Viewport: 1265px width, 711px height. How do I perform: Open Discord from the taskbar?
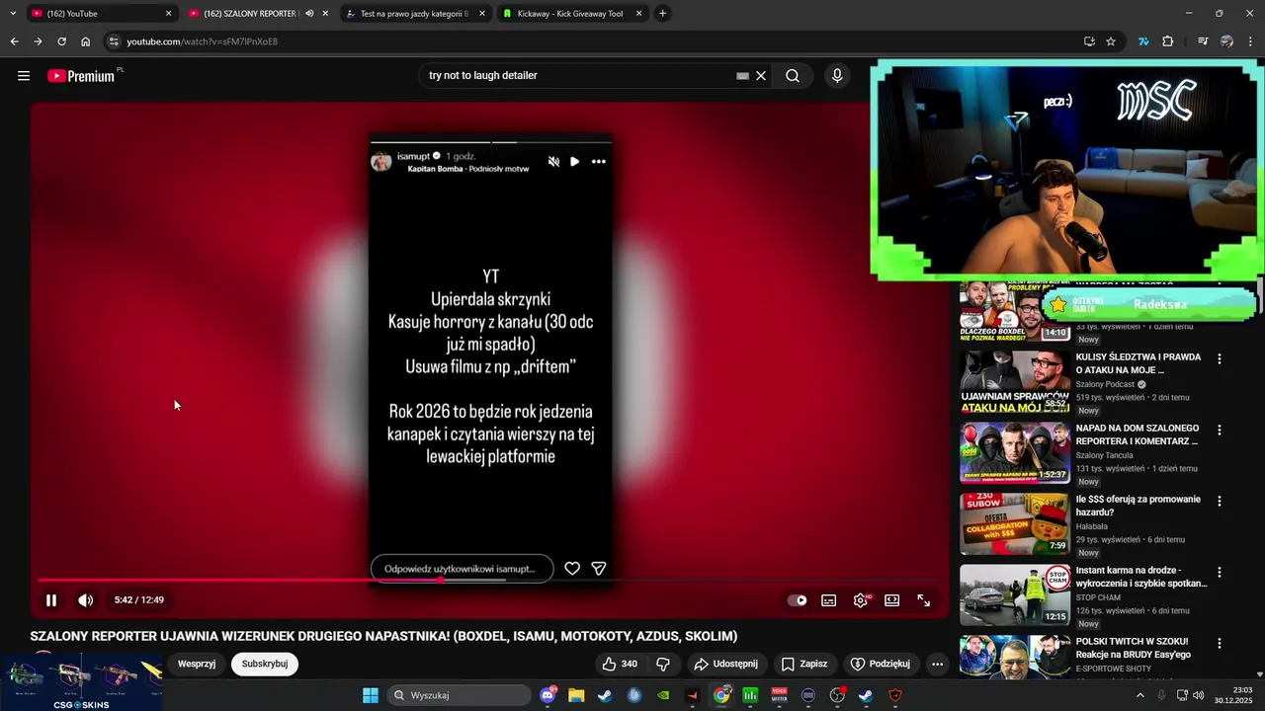pyautogui.click(x=548, y=695)
